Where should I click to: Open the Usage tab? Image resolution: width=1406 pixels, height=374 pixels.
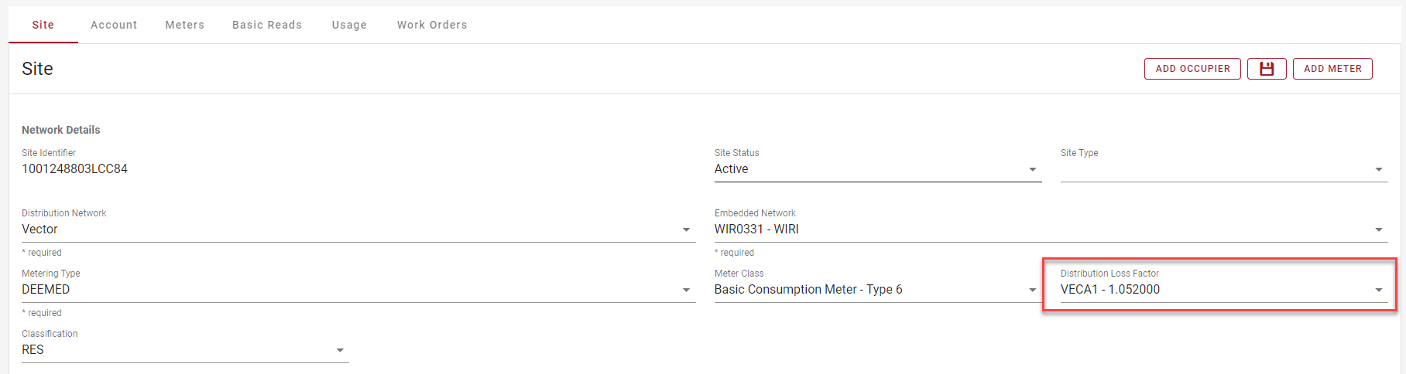[x=349, y=25]
